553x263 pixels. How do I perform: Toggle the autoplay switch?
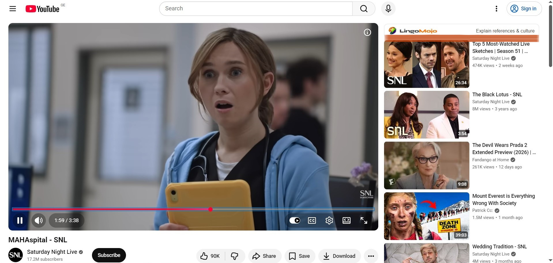click(295, 220)
